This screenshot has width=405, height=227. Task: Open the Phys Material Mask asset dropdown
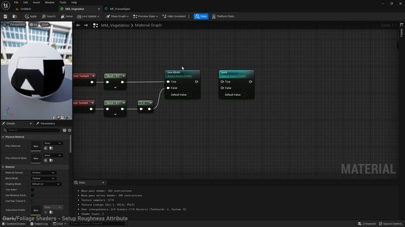53,156
